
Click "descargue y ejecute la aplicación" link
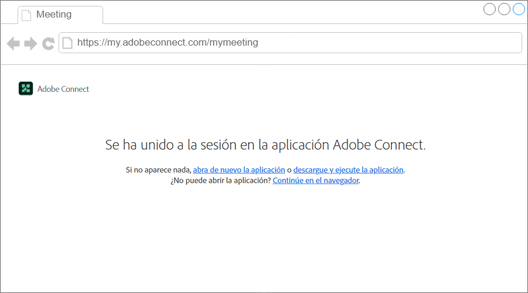tap(348, 170)
